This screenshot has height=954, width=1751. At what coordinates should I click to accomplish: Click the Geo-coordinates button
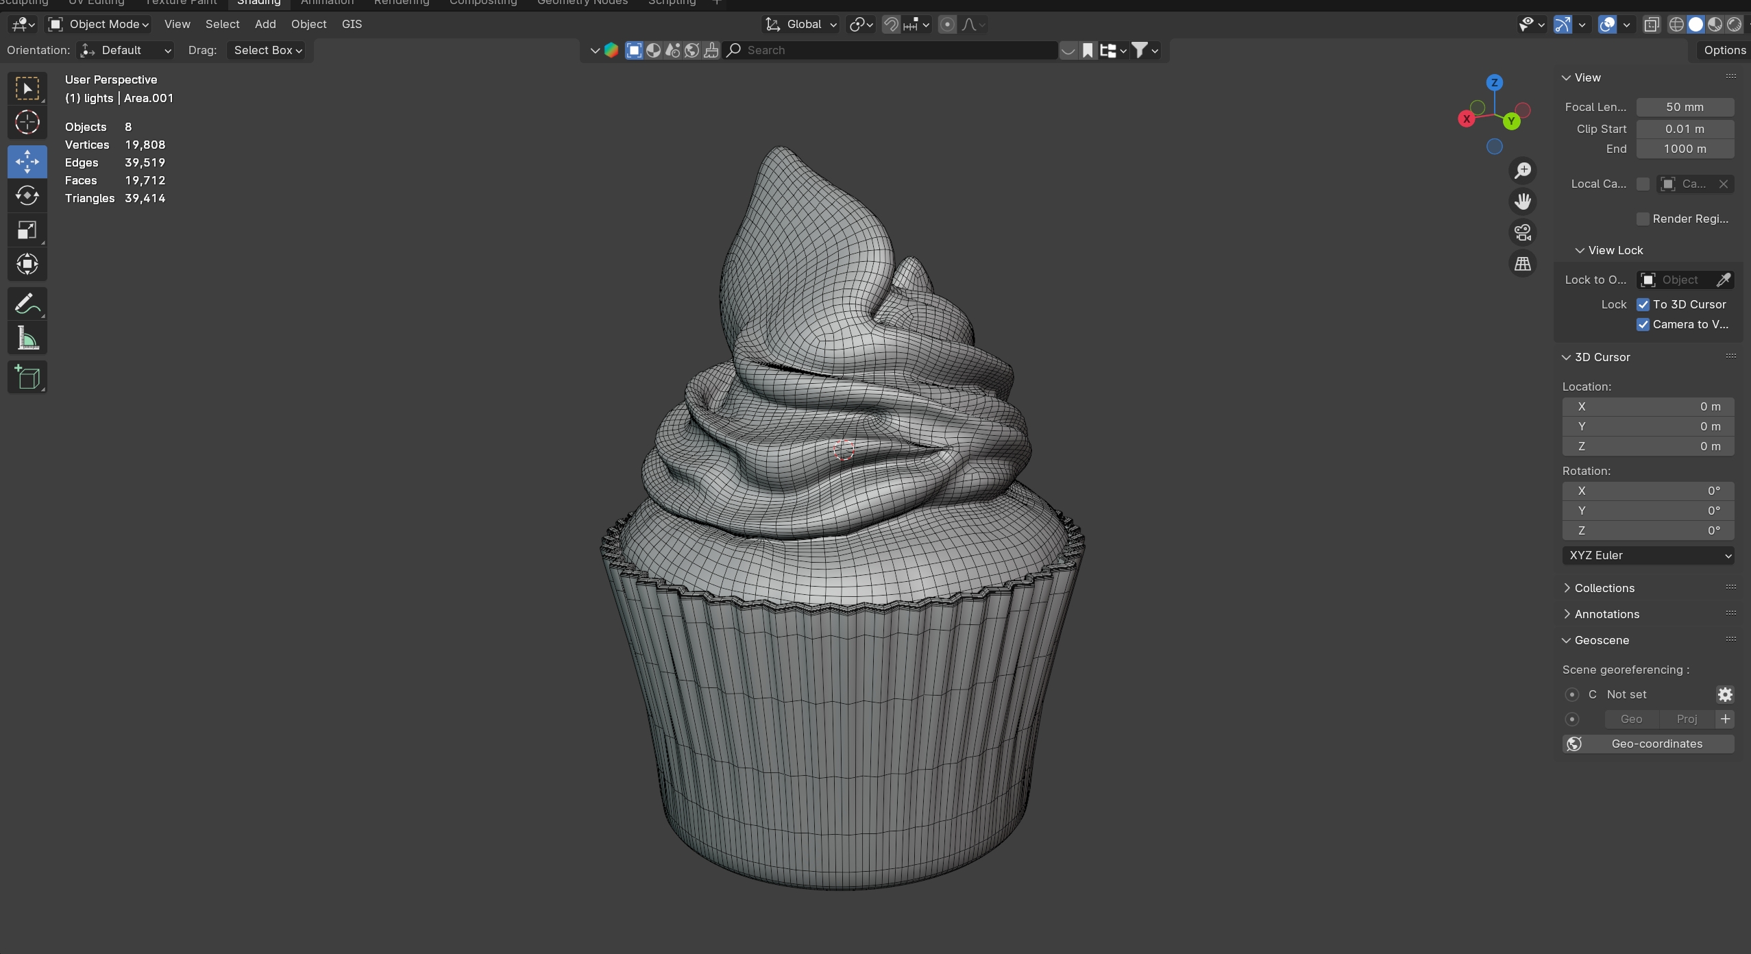click(x=1648, y=744)
